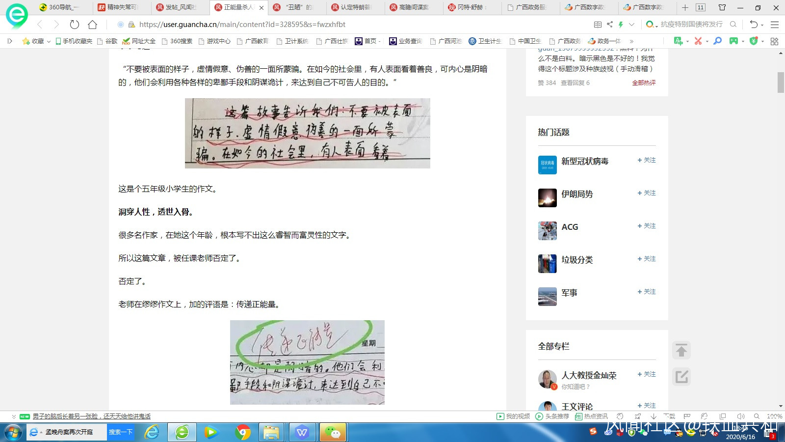Screen dimensions: 785x442
Task: Reload the page with the refresh icon
Action: 75,25
